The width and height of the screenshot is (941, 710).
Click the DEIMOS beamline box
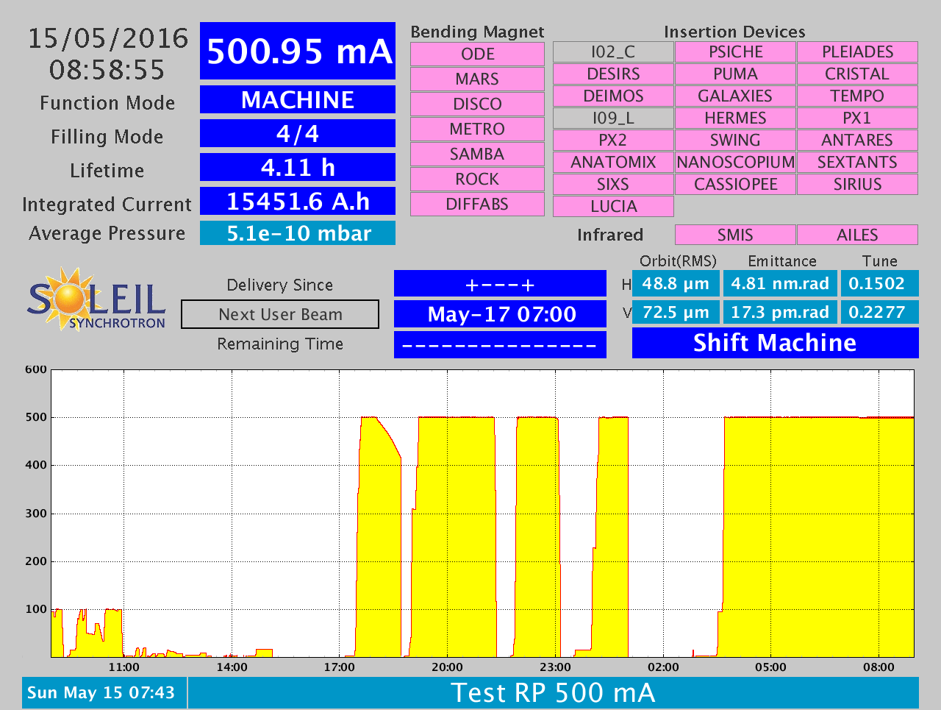click(613, 96)
